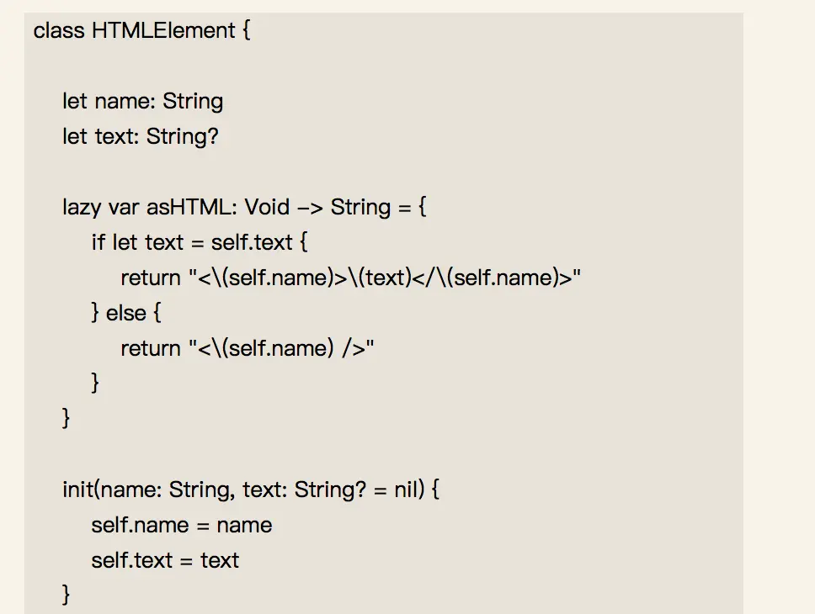Click "HTMLElement" class name
The width and height of the screenshot is (815, 614).
(x=163, y=31)
